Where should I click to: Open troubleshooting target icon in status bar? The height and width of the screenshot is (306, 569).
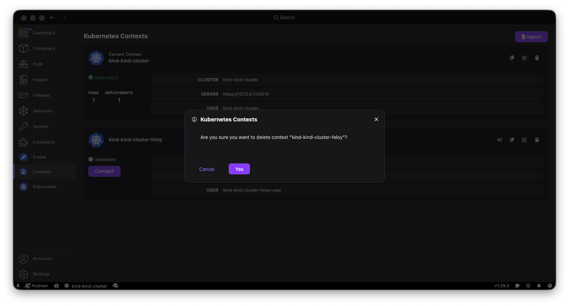[528, 286]
